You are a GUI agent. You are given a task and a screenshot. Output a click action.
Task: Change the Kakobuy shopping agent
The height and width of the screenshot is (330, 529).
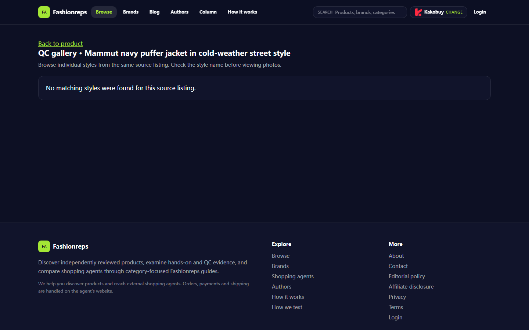454,12
